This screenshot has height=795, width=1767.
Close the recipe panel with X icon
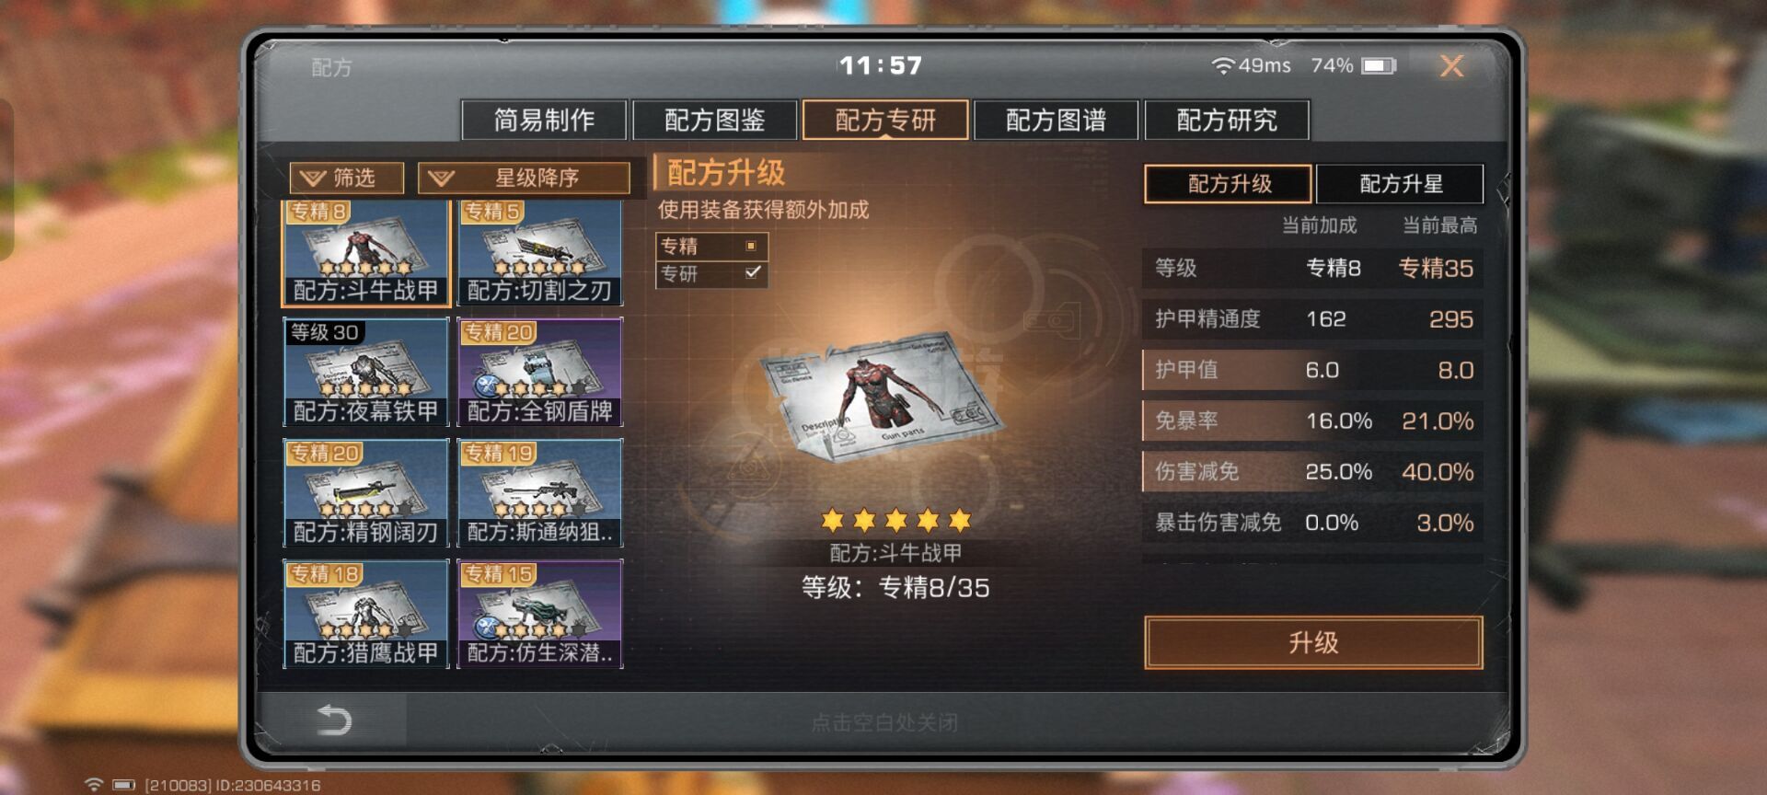click(x=1451, y=65)
